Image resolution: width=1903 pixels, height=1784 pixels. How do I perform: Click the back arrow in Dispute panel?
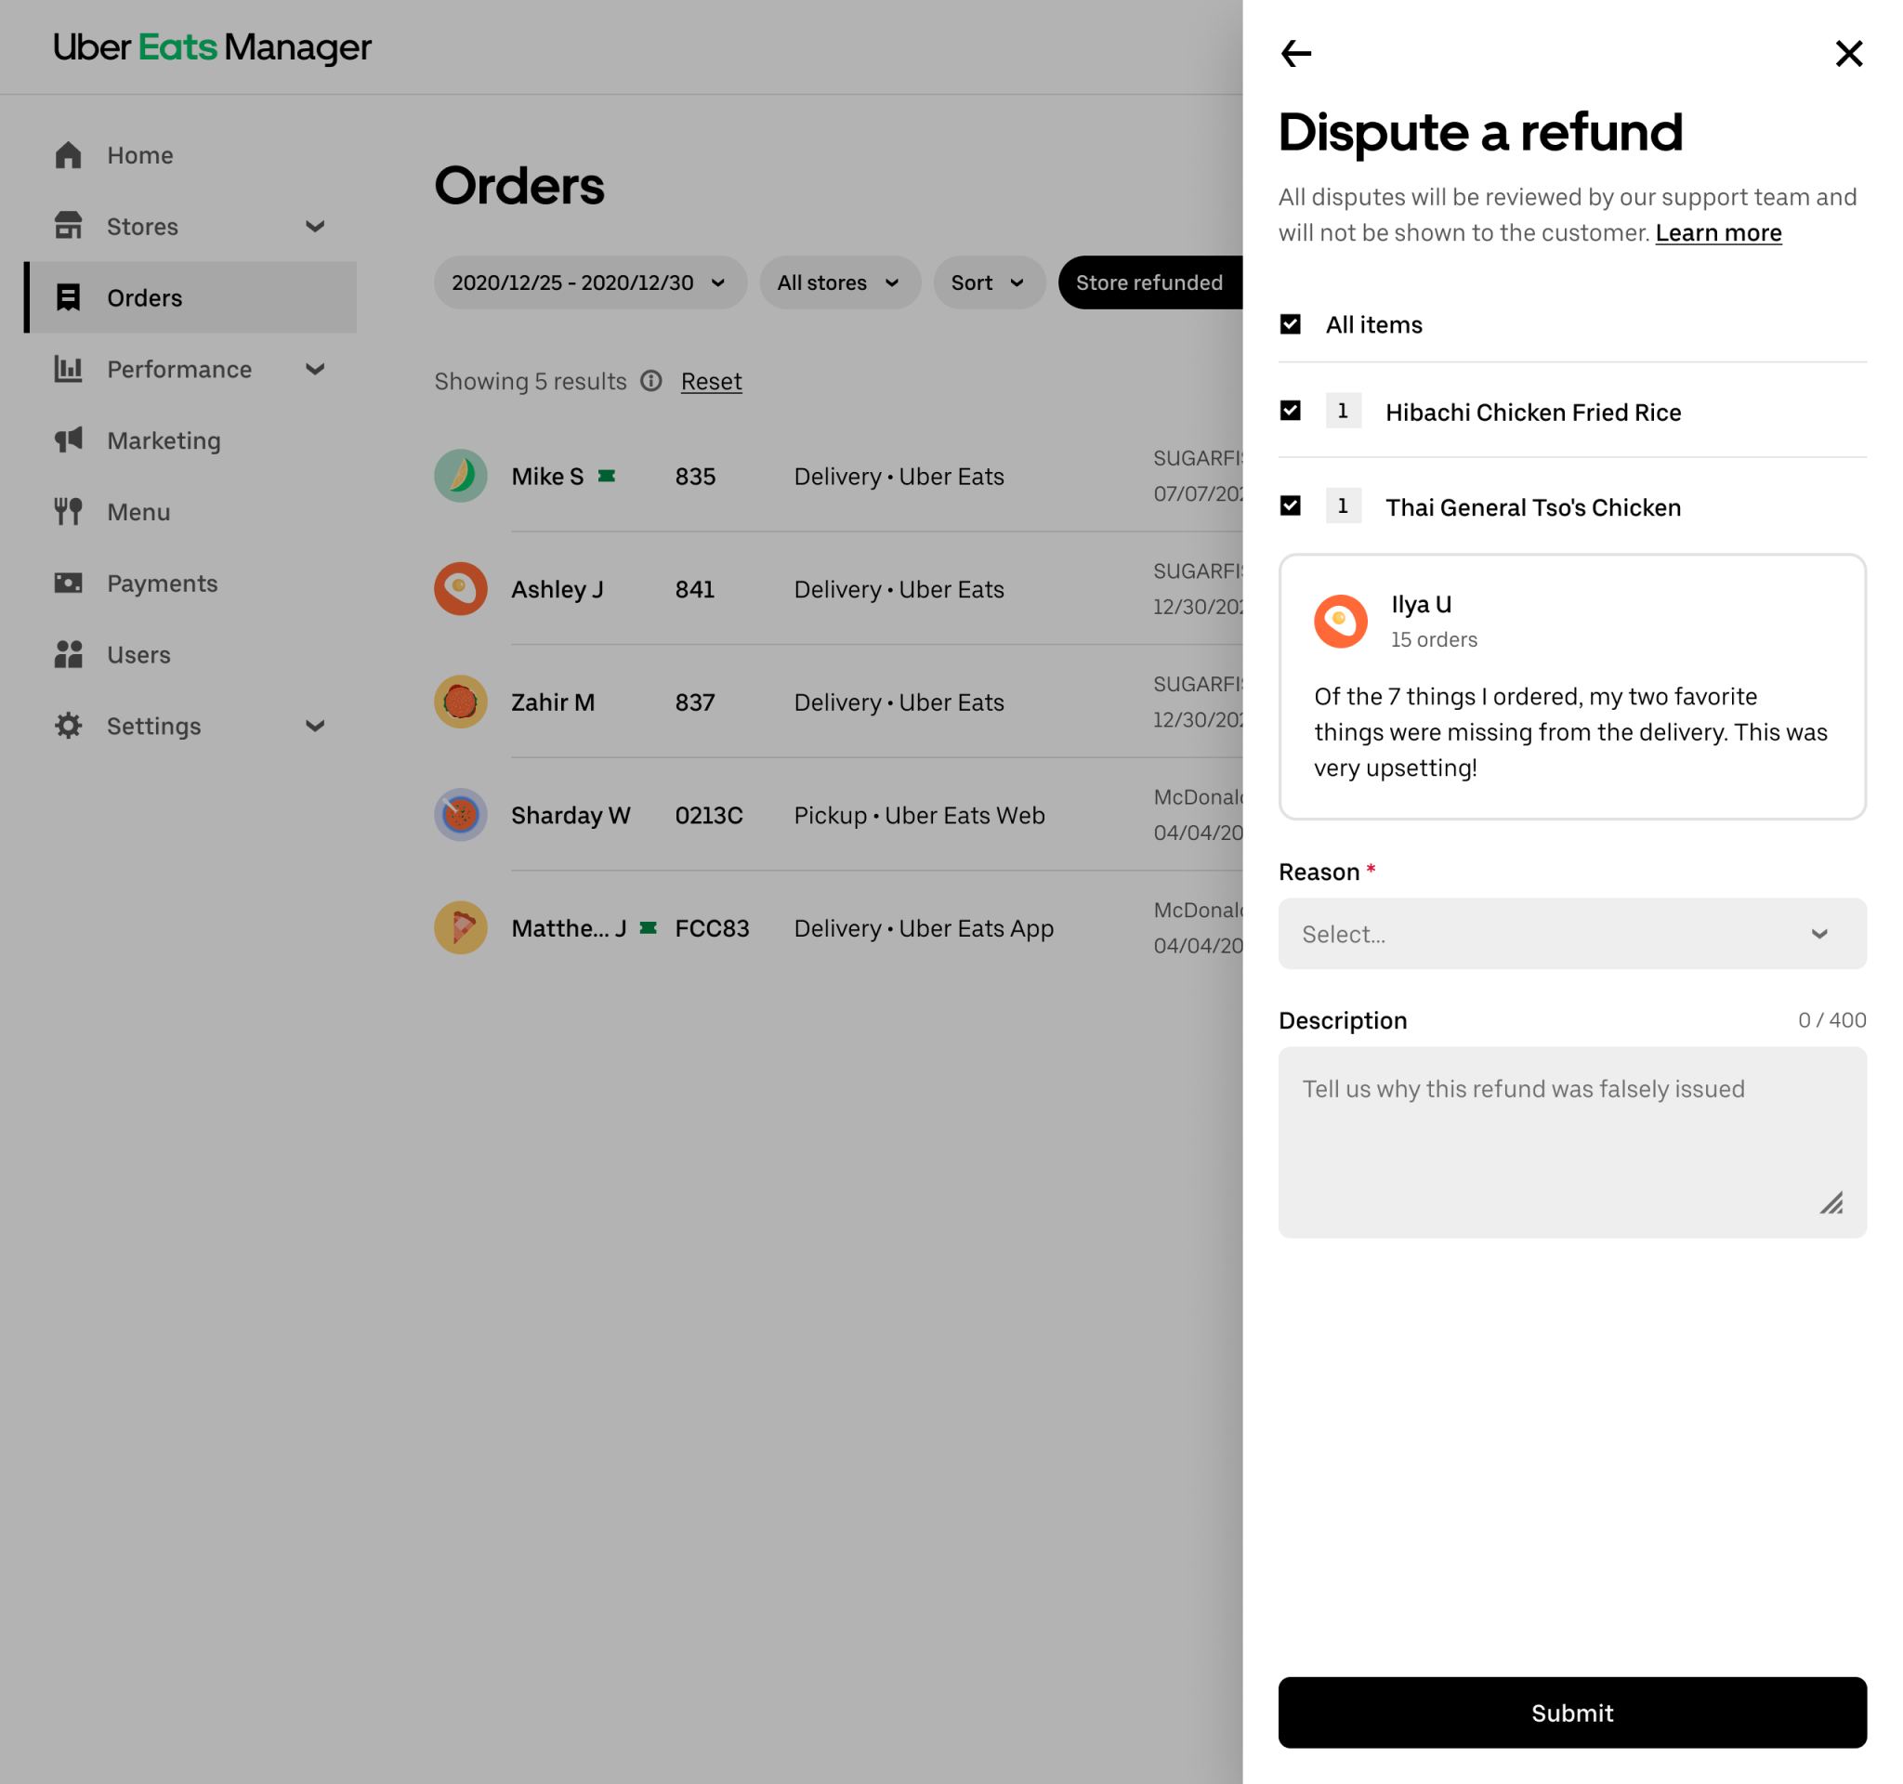[1296, 53]
